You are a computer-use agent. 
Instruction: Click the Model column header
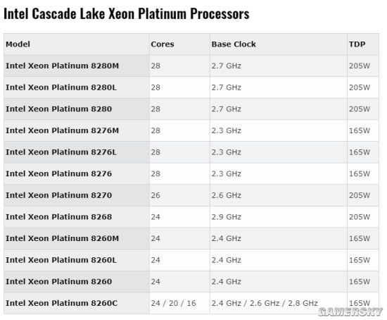[x=18, y=44]
